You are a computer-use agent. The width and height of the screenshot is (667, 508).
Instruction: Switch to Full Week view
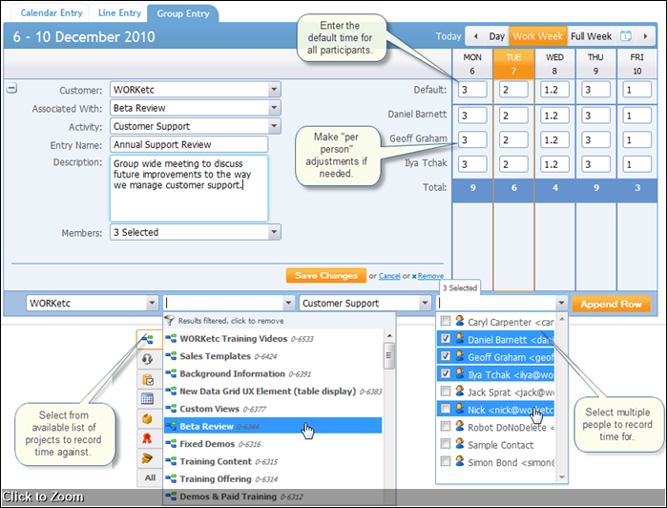coord(591,36)
